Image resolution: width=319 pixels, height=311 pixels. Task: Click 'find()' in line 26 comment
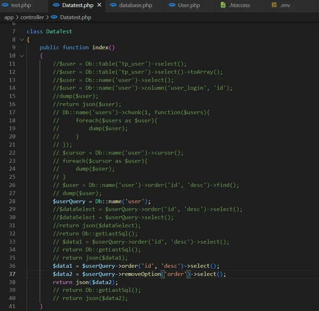click(226, 185)
